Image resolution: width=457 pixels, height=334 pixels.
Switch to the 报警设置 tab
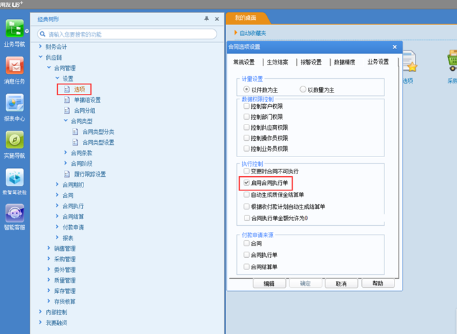(x=311, y=62)
